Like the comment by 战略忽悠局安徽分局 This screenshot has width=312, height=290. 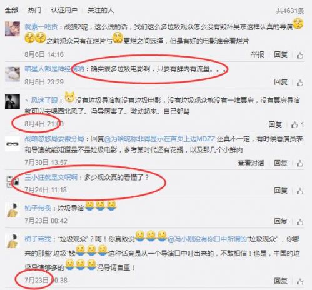coord(300,163)
